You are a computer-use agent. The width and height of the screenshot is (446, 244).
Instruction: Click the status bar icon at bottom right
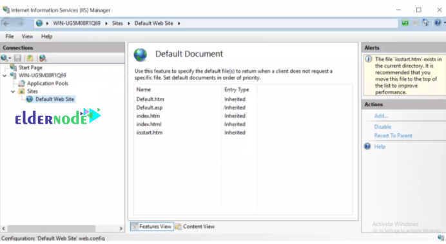(x=441, y=238)
